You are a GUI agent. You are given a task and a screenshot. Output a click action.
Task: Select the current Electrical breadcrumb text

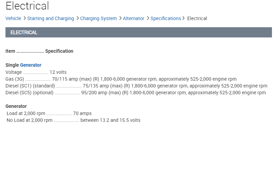(x=197, y=18)
